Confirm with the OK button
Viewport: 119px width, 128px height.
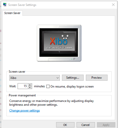tap(65, 125)
